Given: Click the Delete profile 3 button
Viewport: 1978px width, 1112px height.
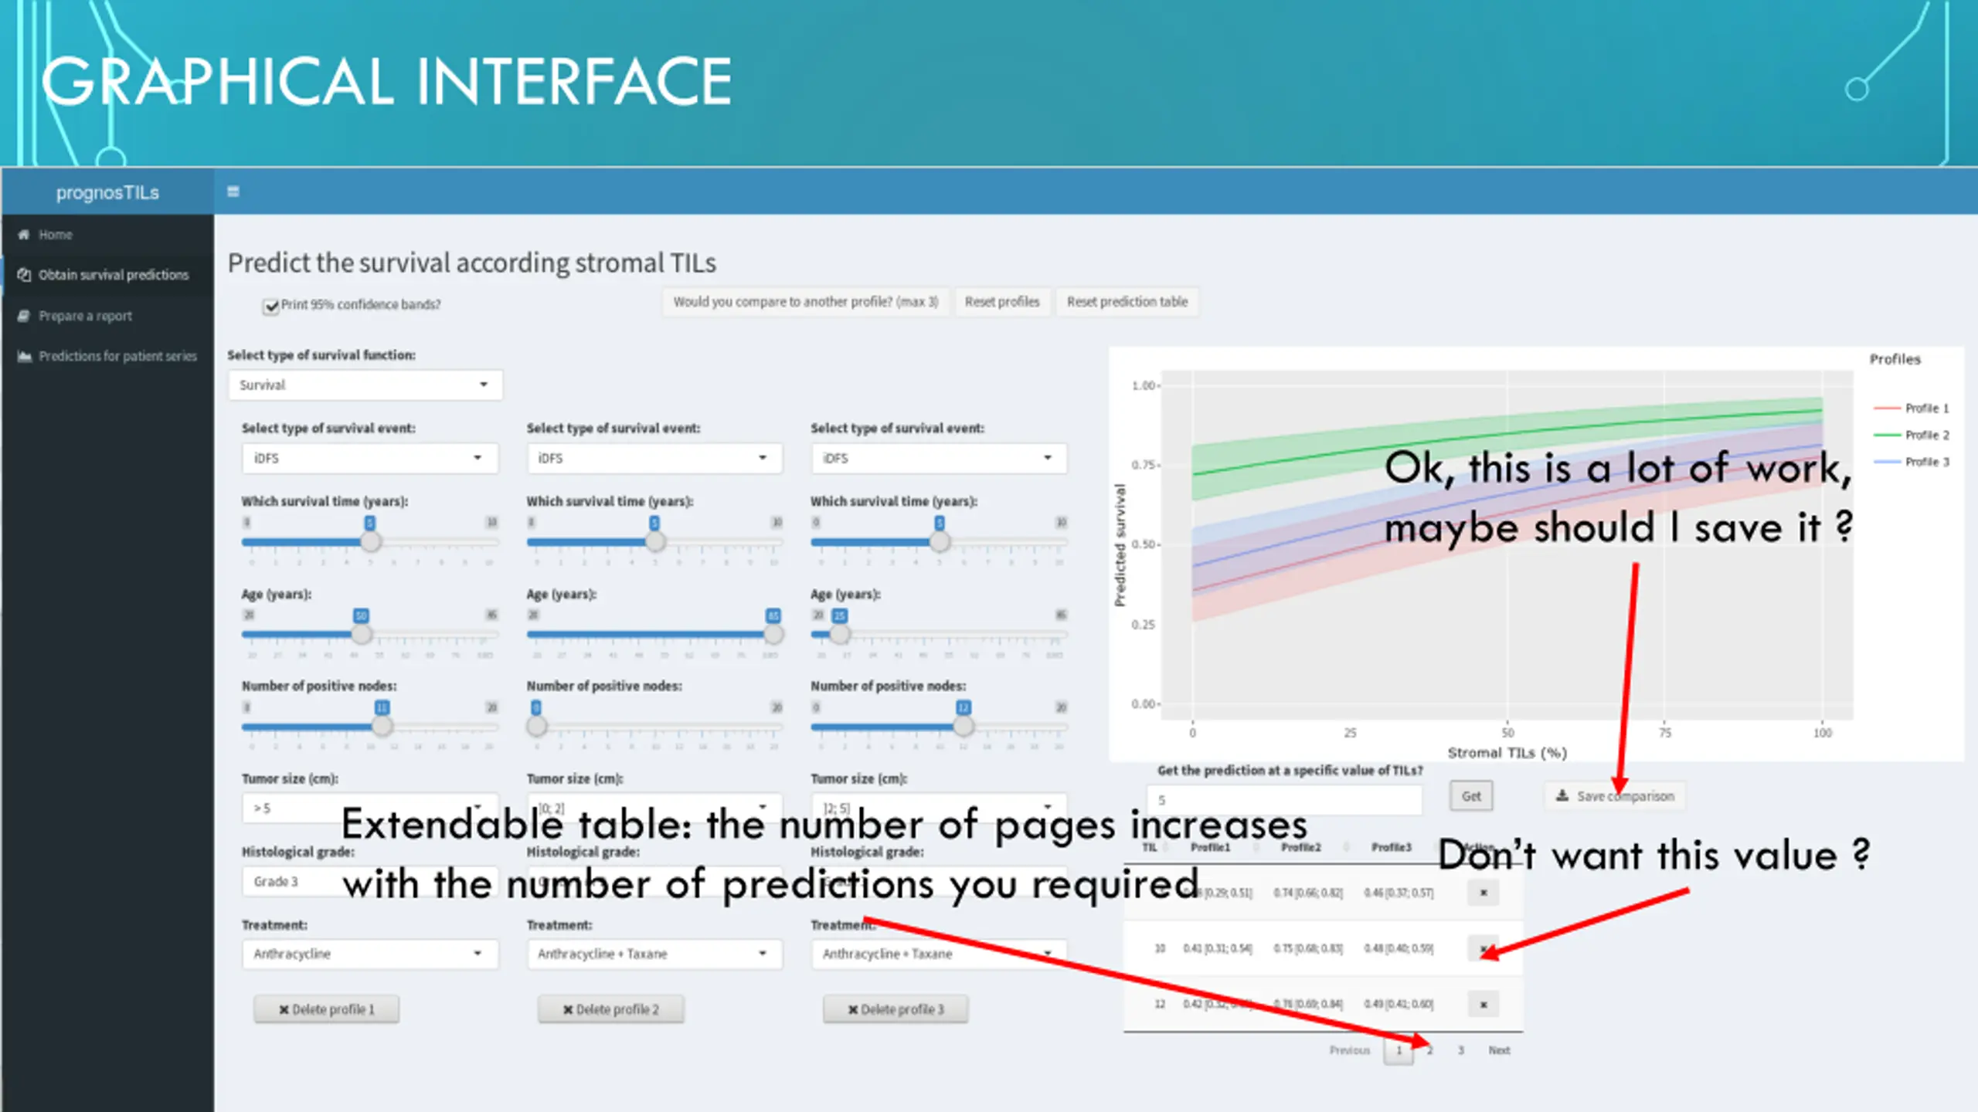Looking at the screenshot, I should pyautogui.click(x=896, y=1009).
